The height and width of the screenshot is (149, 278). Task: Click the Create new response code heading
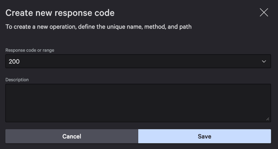(x=60, y=13)
